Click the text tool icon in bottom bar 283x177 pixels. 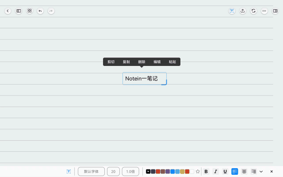point(69,171)
